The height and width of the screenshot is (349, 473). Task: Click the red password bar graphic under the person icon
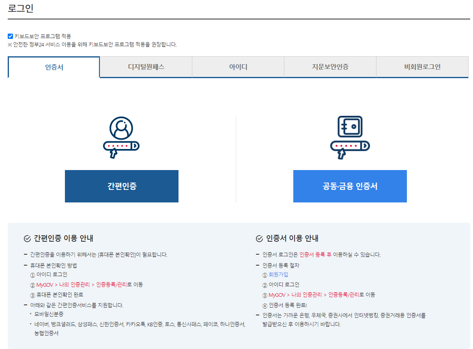tap(121, 147)
